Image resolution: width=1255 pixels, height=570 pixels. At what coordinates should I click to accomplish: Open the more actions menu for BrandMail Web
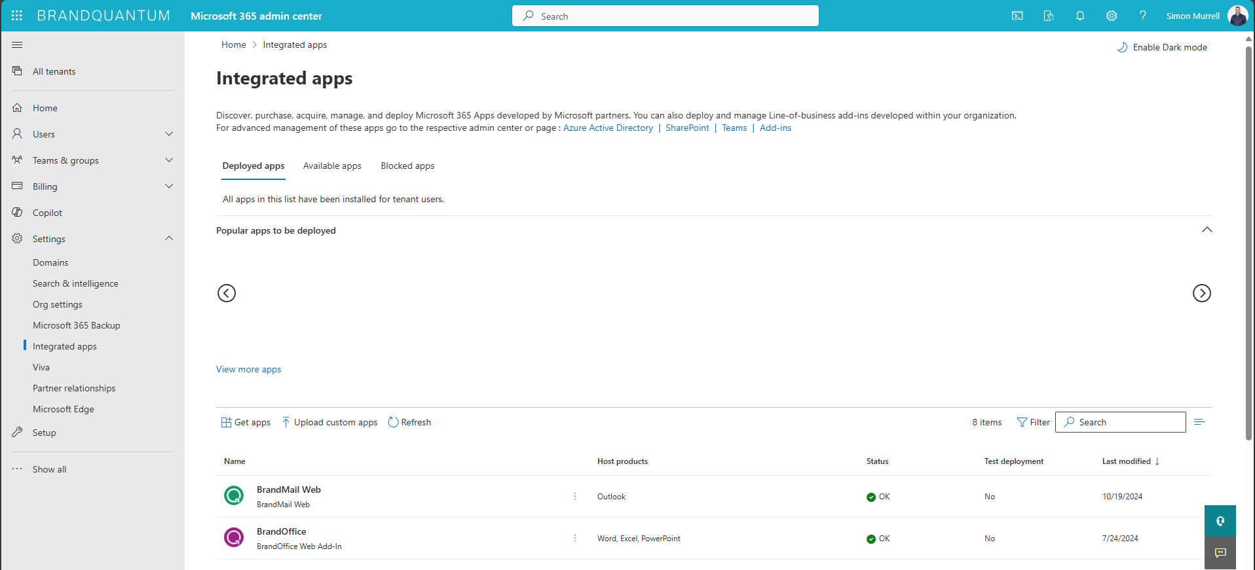[x=575, y=497]
